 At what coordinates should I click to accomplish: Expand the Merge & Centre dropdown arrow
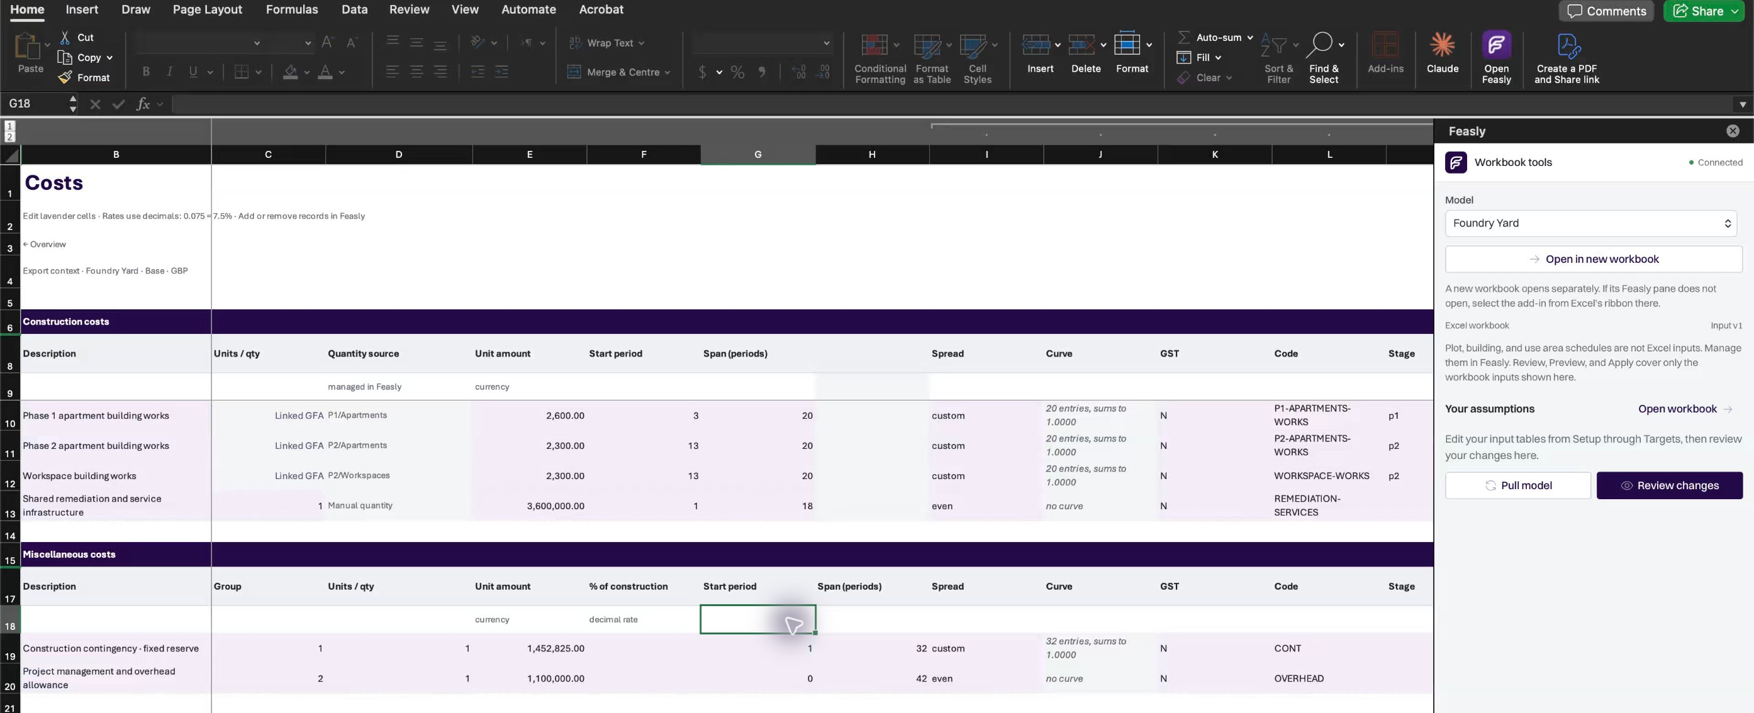(x=668, y=73)
